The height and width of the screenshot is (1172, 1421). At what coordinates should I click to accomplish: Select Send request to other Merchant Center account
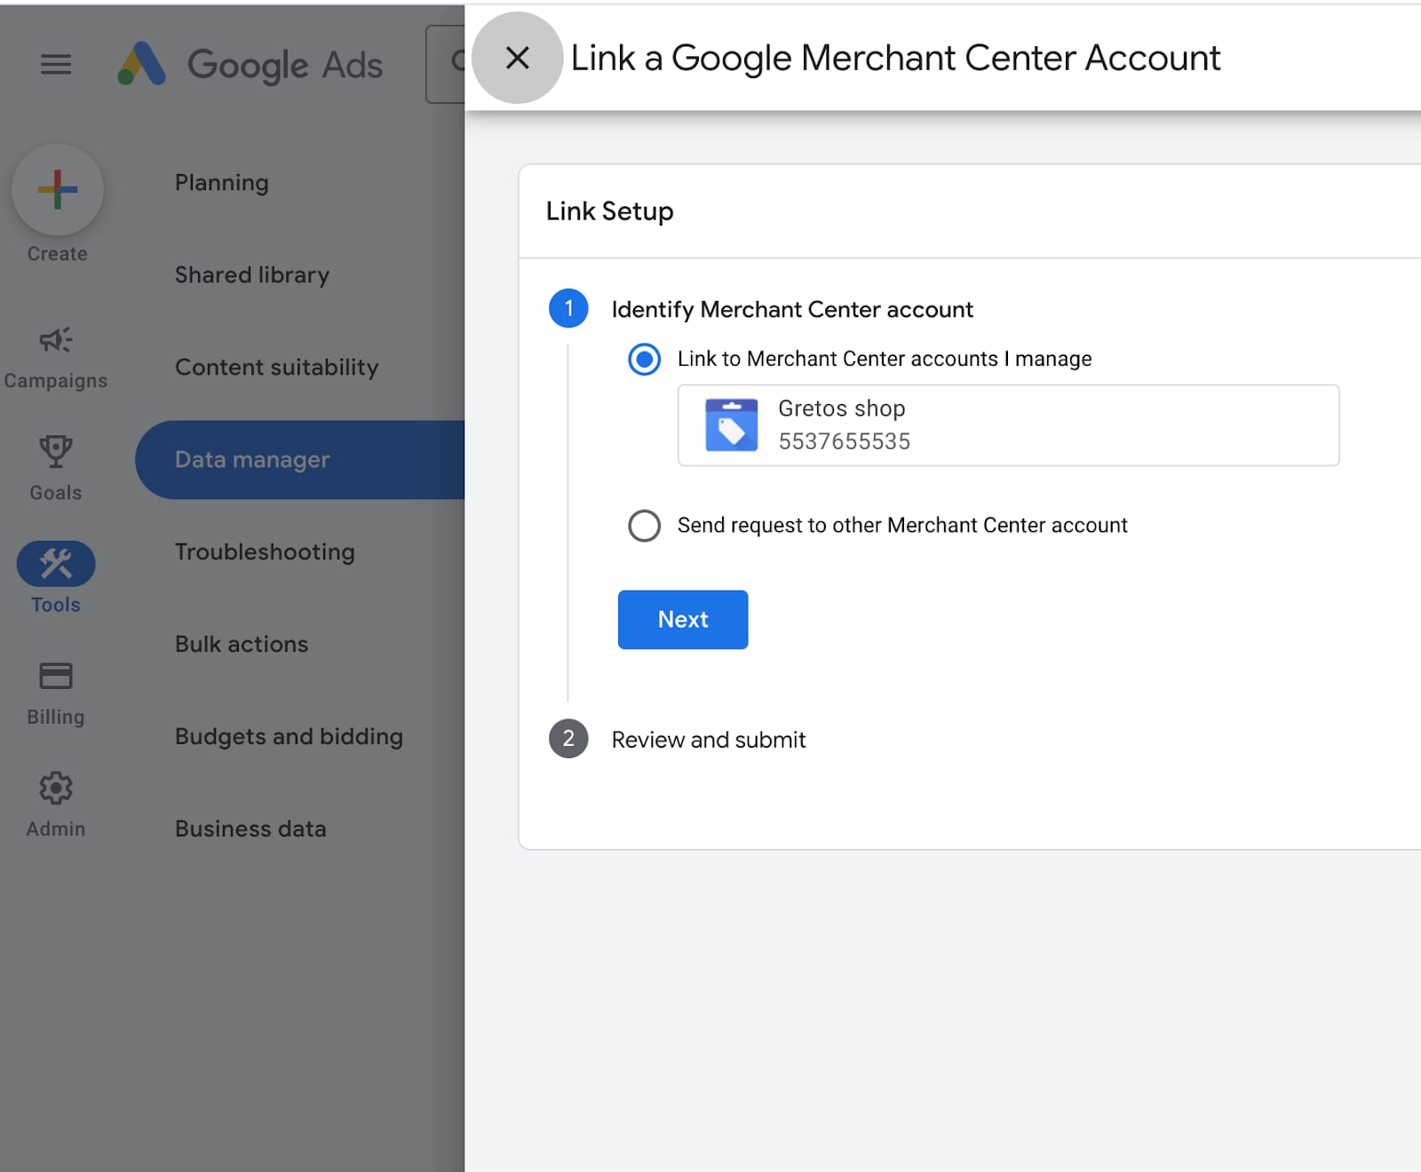click(x=644, y=526)
